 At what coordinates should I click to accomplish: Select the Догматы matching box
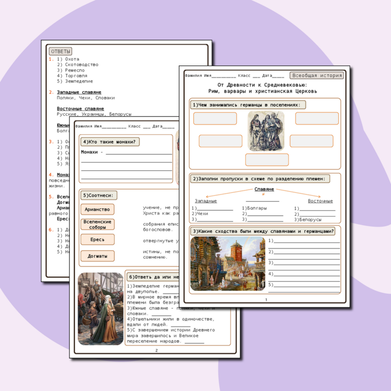click(x=97, y=256)
